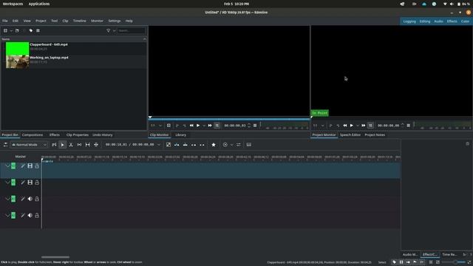Open the File menu

[5, 21]
